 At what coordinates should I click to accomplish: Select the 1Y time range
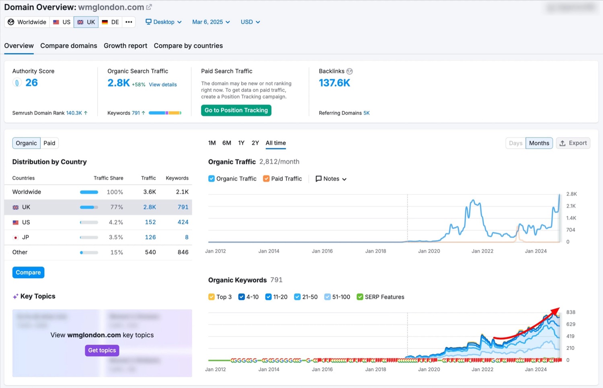point(241,143)
